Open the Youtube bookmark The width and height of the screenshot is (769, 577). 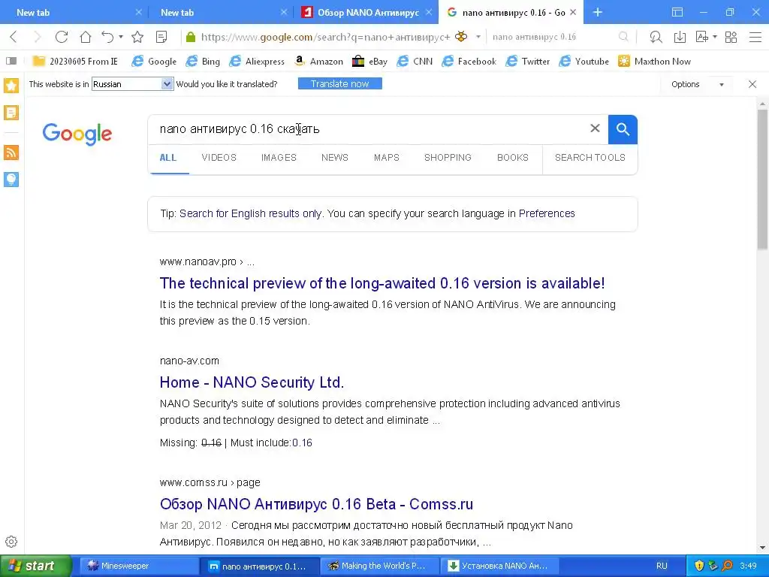(x=584, y=62)
